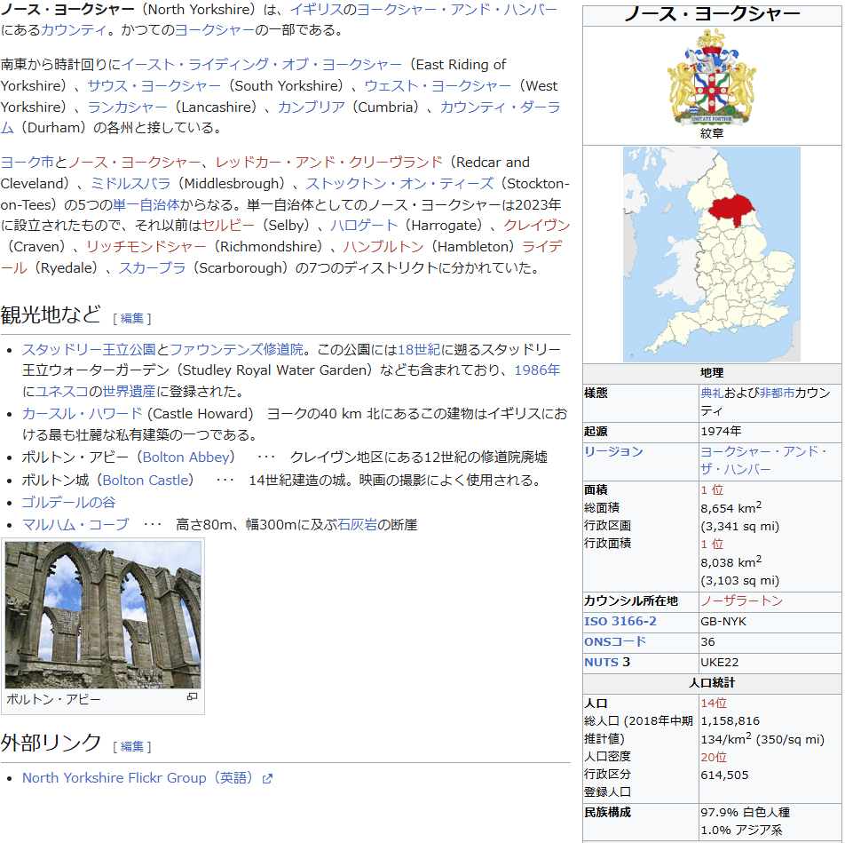
Task: Click the enlarge icon under Bolton Abbey photo
Action: [192, 697]
